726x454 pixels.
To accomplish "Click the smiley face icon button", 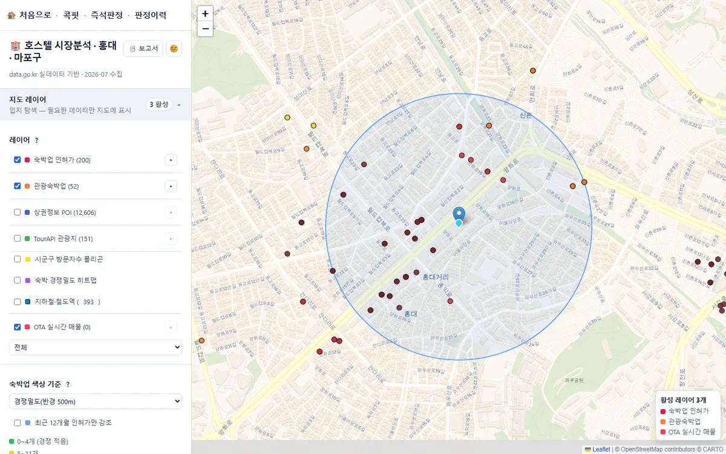I will (x=174, y=48).
